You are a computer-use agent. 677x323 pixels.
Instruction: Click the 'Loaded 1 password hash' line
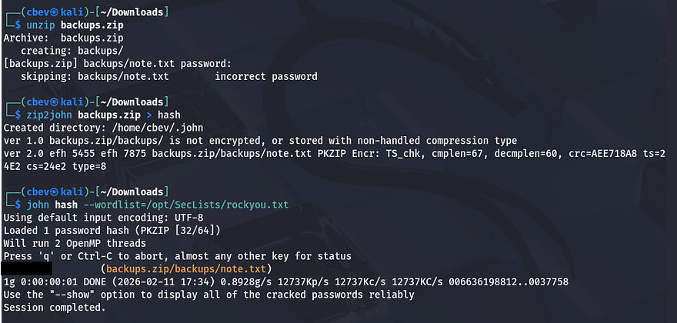(x=112, y=230)
